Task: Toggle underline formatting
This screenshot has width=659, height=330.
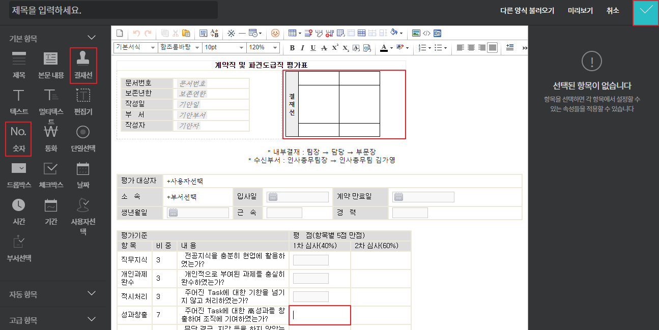Action: 312,48
